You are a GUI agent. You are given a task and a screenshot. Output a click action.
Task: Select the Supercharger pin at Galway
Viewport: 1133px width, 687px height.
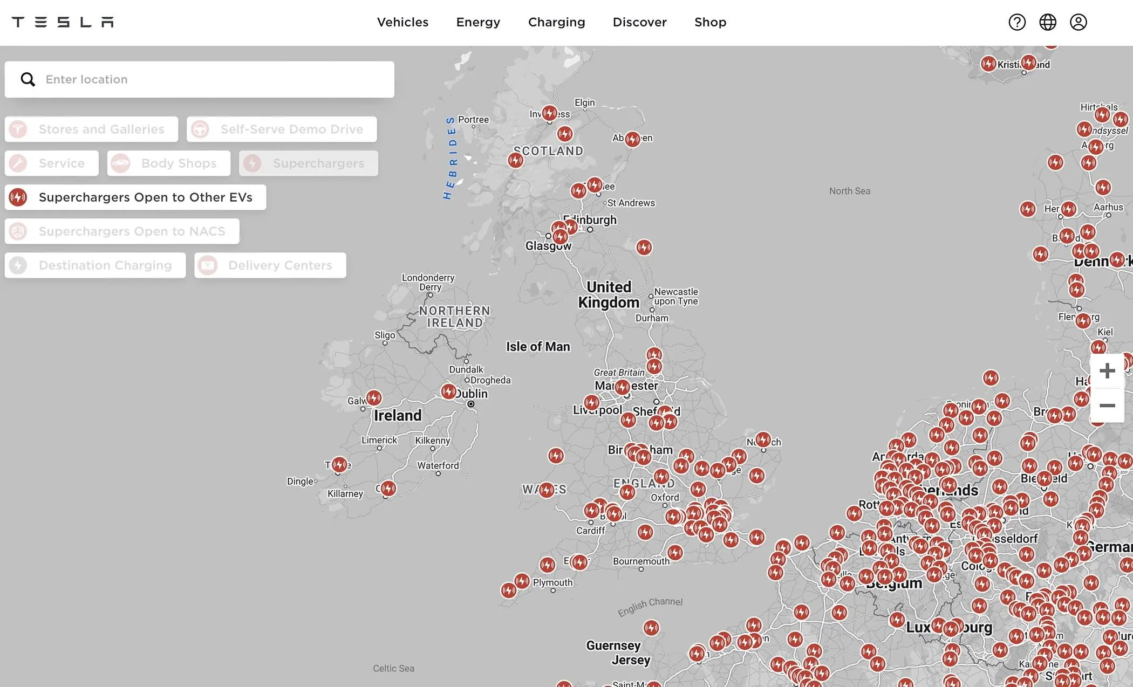click(373, 398)
